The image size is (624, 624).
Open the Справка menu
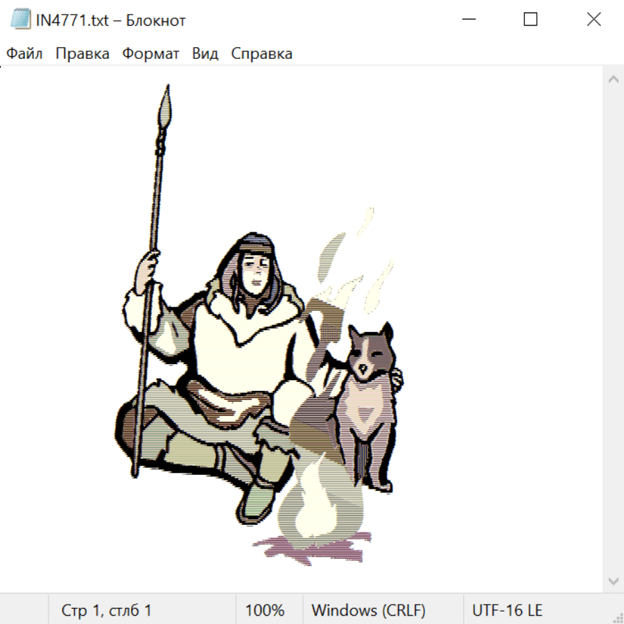click(261, 54)
